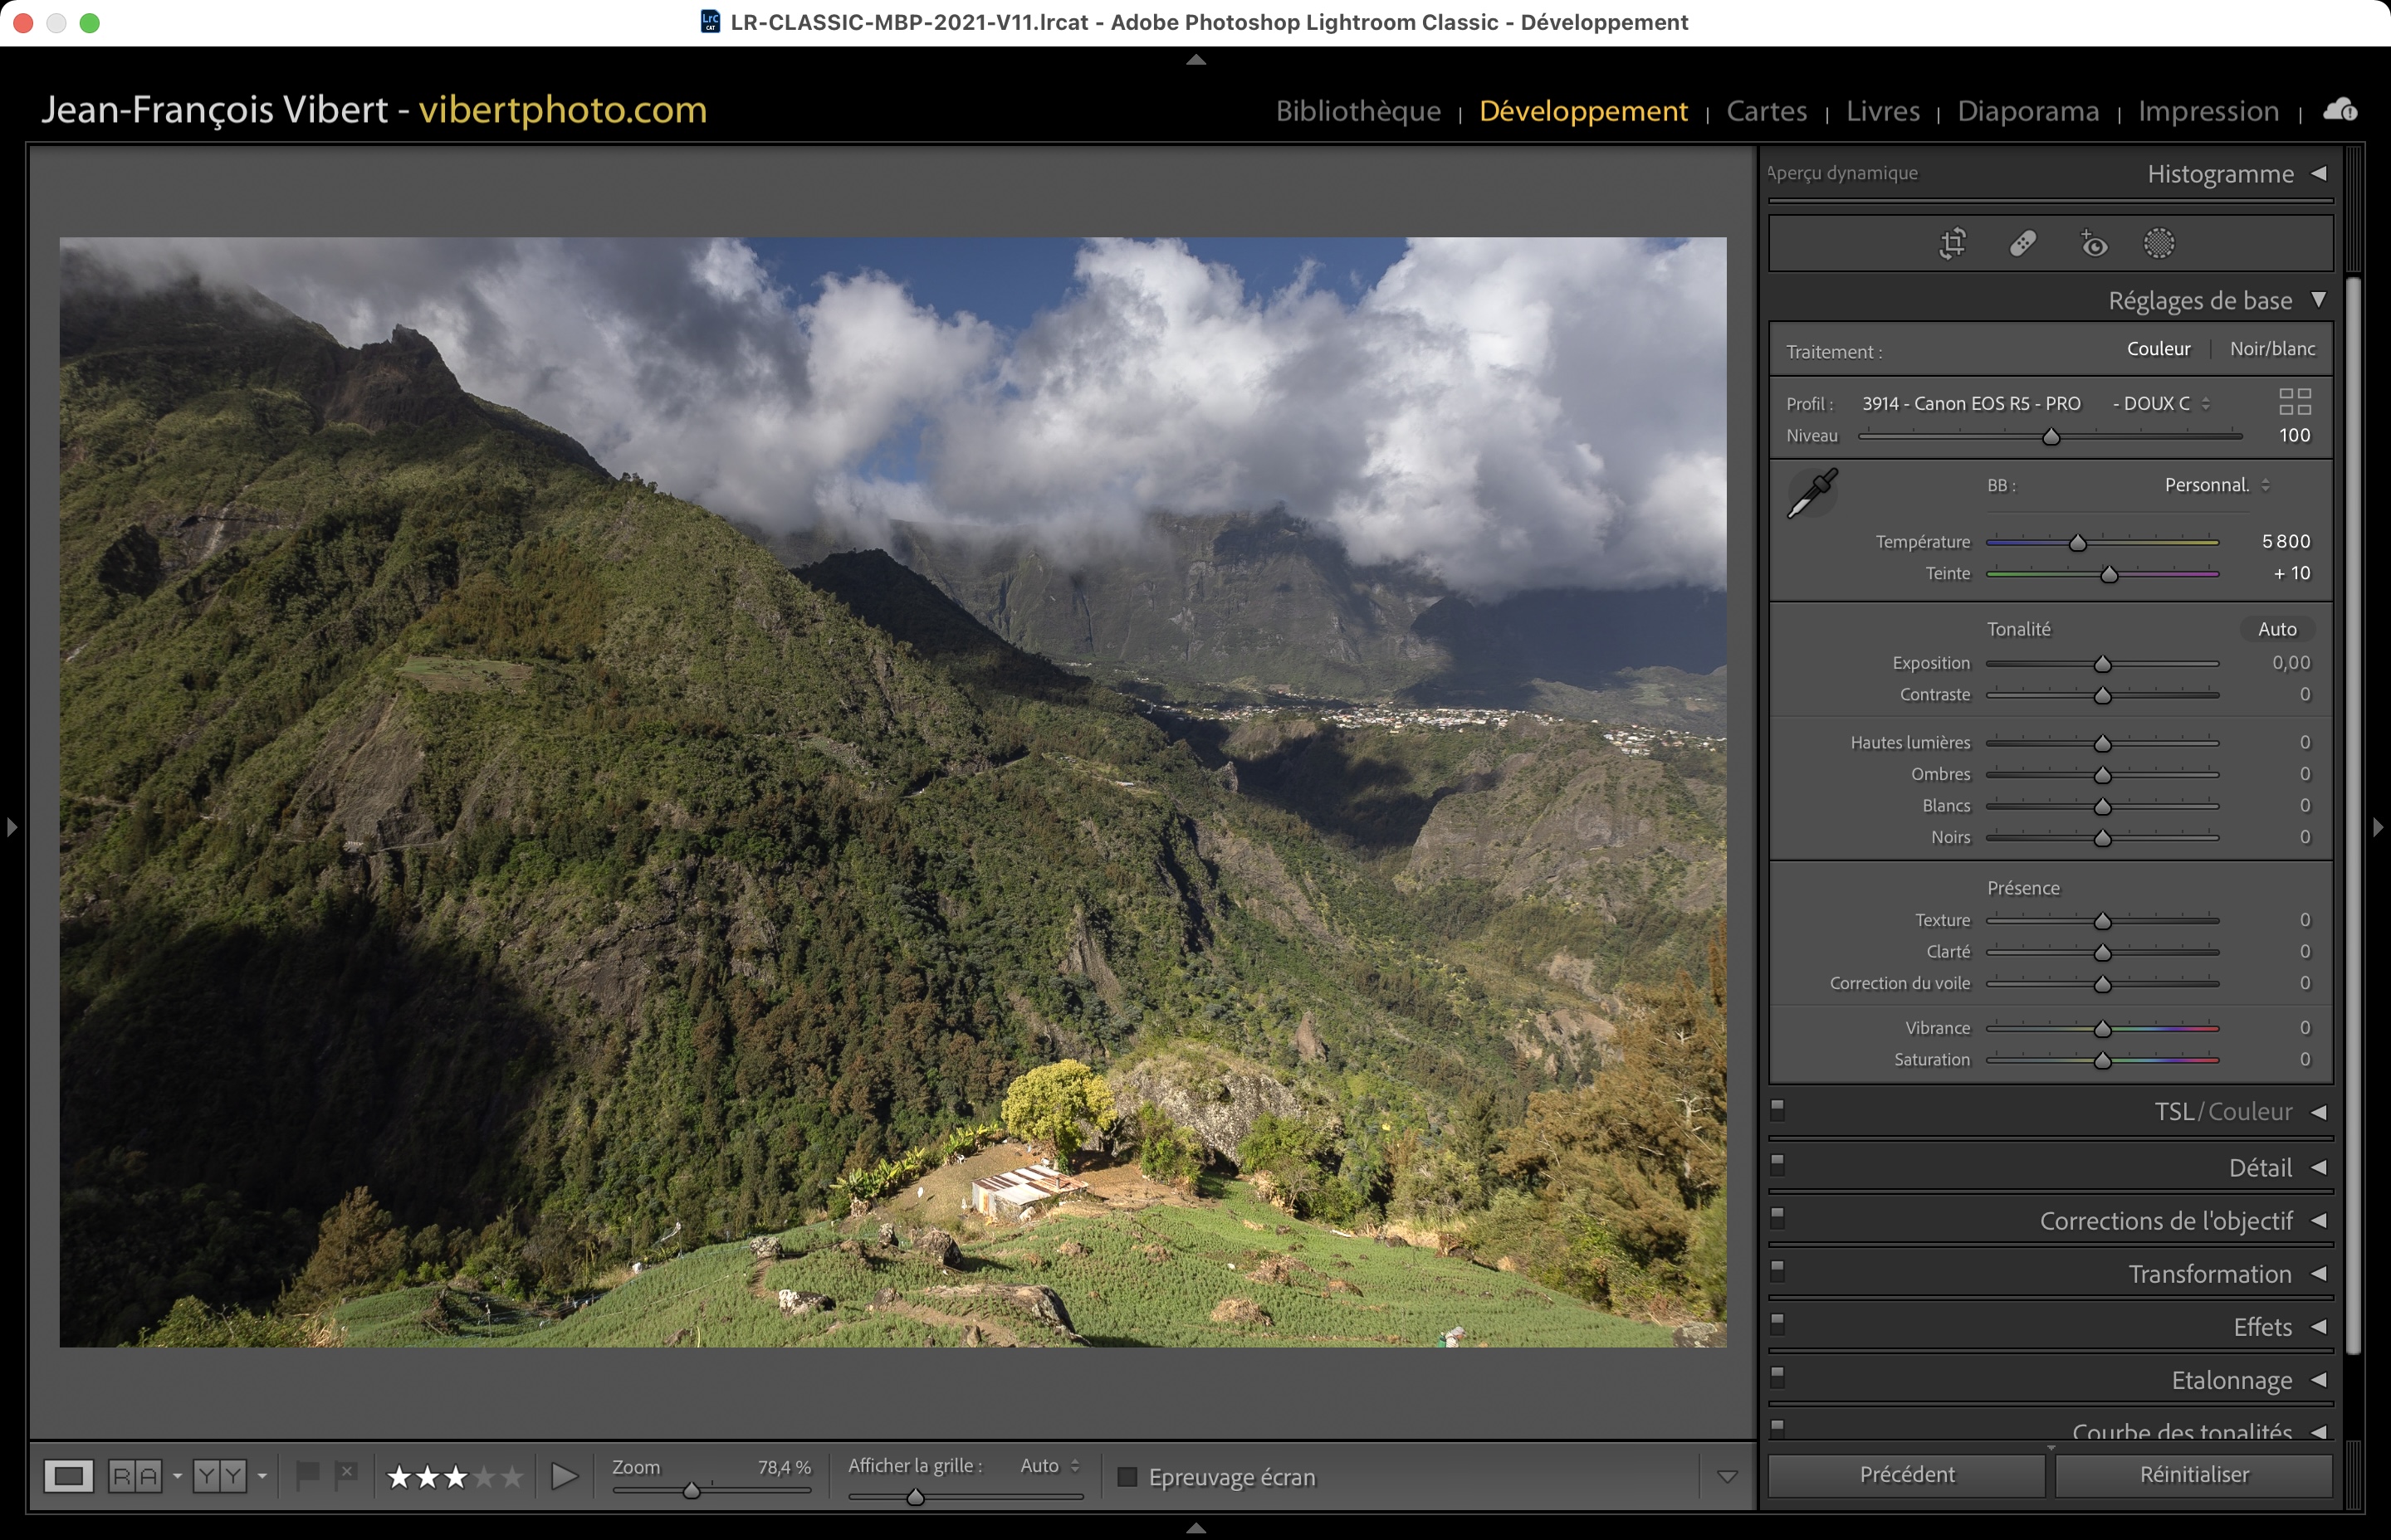Switch to loupe single view mode
Screen dimensions: 2391x1540
coord(68,1476)
